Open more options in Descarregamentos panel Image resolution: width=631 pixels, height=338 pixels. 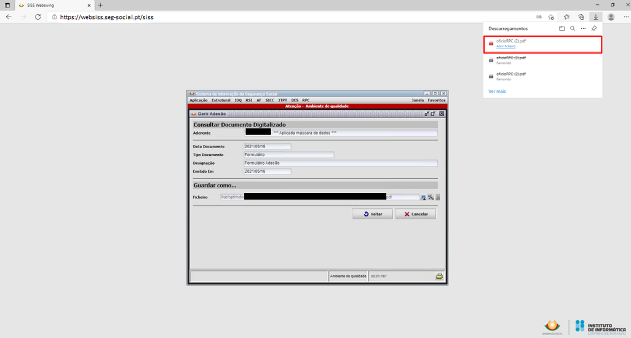583,29
